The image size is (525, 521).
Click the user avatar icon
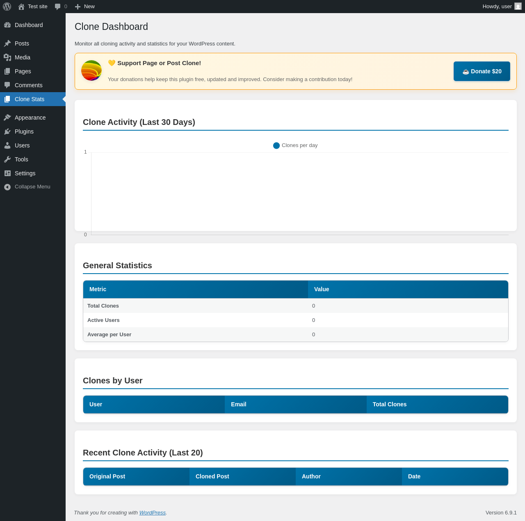pos(518,7)
